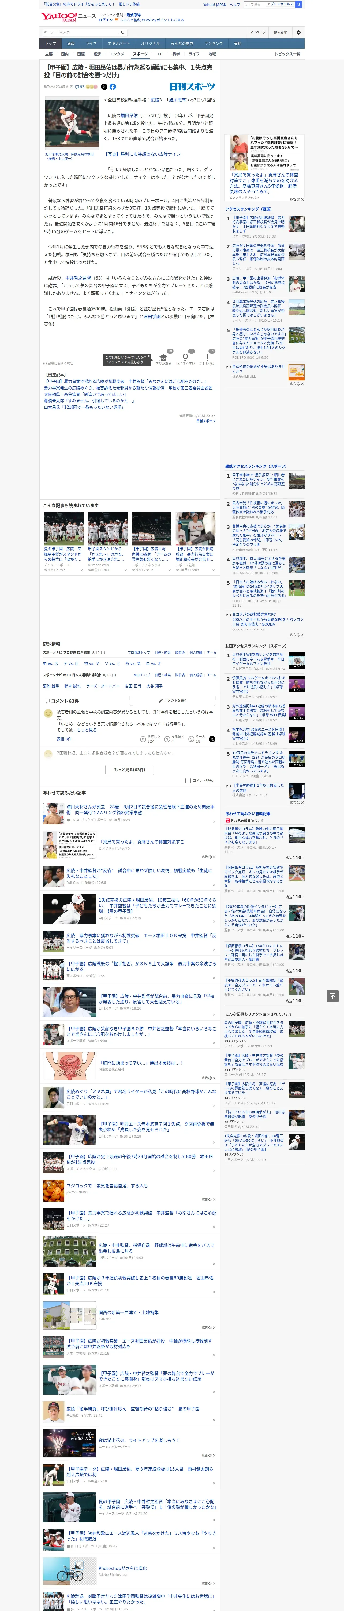The image size is (344, 1611).
Task: Click 中井哲之監督 link in article body
Action: pyautogui.click(x=78, y=278)
